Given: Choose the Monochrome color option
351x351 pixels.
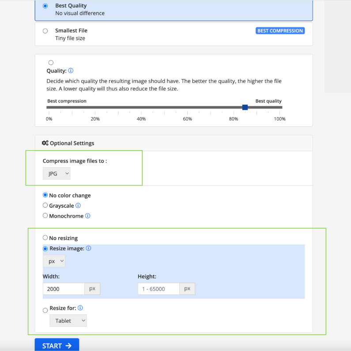Looking at the screenshot, I should click(45, 215).
